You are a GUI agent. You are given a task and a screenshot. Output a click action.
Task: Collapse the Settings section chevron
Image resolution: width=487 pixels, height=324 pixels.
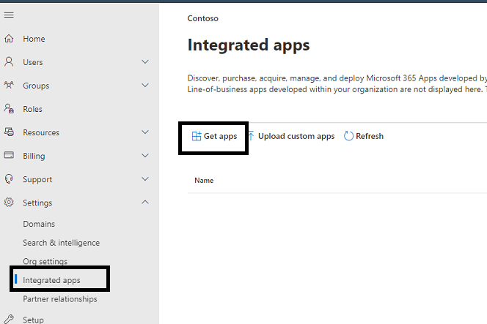(x=145, y=203)
